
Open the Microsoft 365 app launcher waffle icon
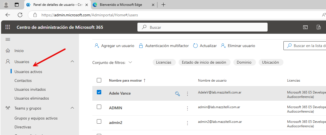[x=8, y=27]
